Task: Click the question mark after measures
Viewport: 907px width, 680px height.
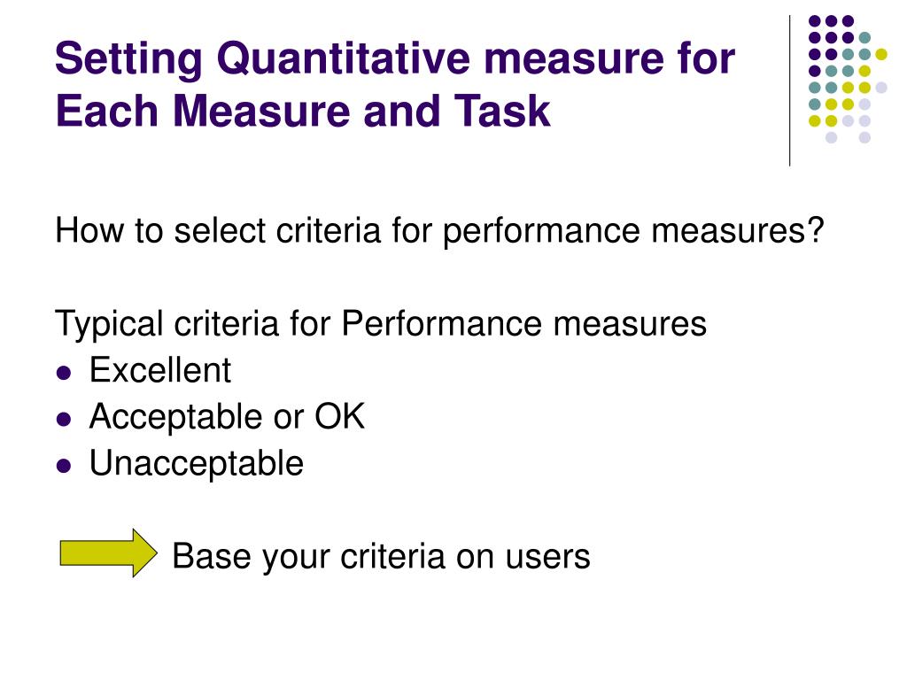Action: [x=816, y=229]
